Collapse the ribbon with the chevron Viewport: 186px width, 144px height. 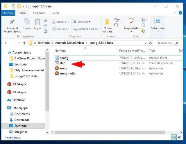point(175,13)
